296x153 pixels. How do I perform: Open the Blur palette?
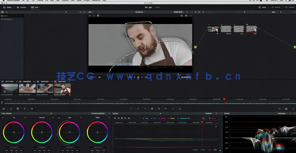tap(159, 108)
